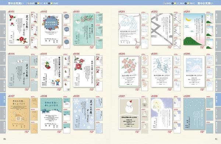Click the c0203 design code label
The width and height of the screenshot is (221, 144).
pos(187,11)
